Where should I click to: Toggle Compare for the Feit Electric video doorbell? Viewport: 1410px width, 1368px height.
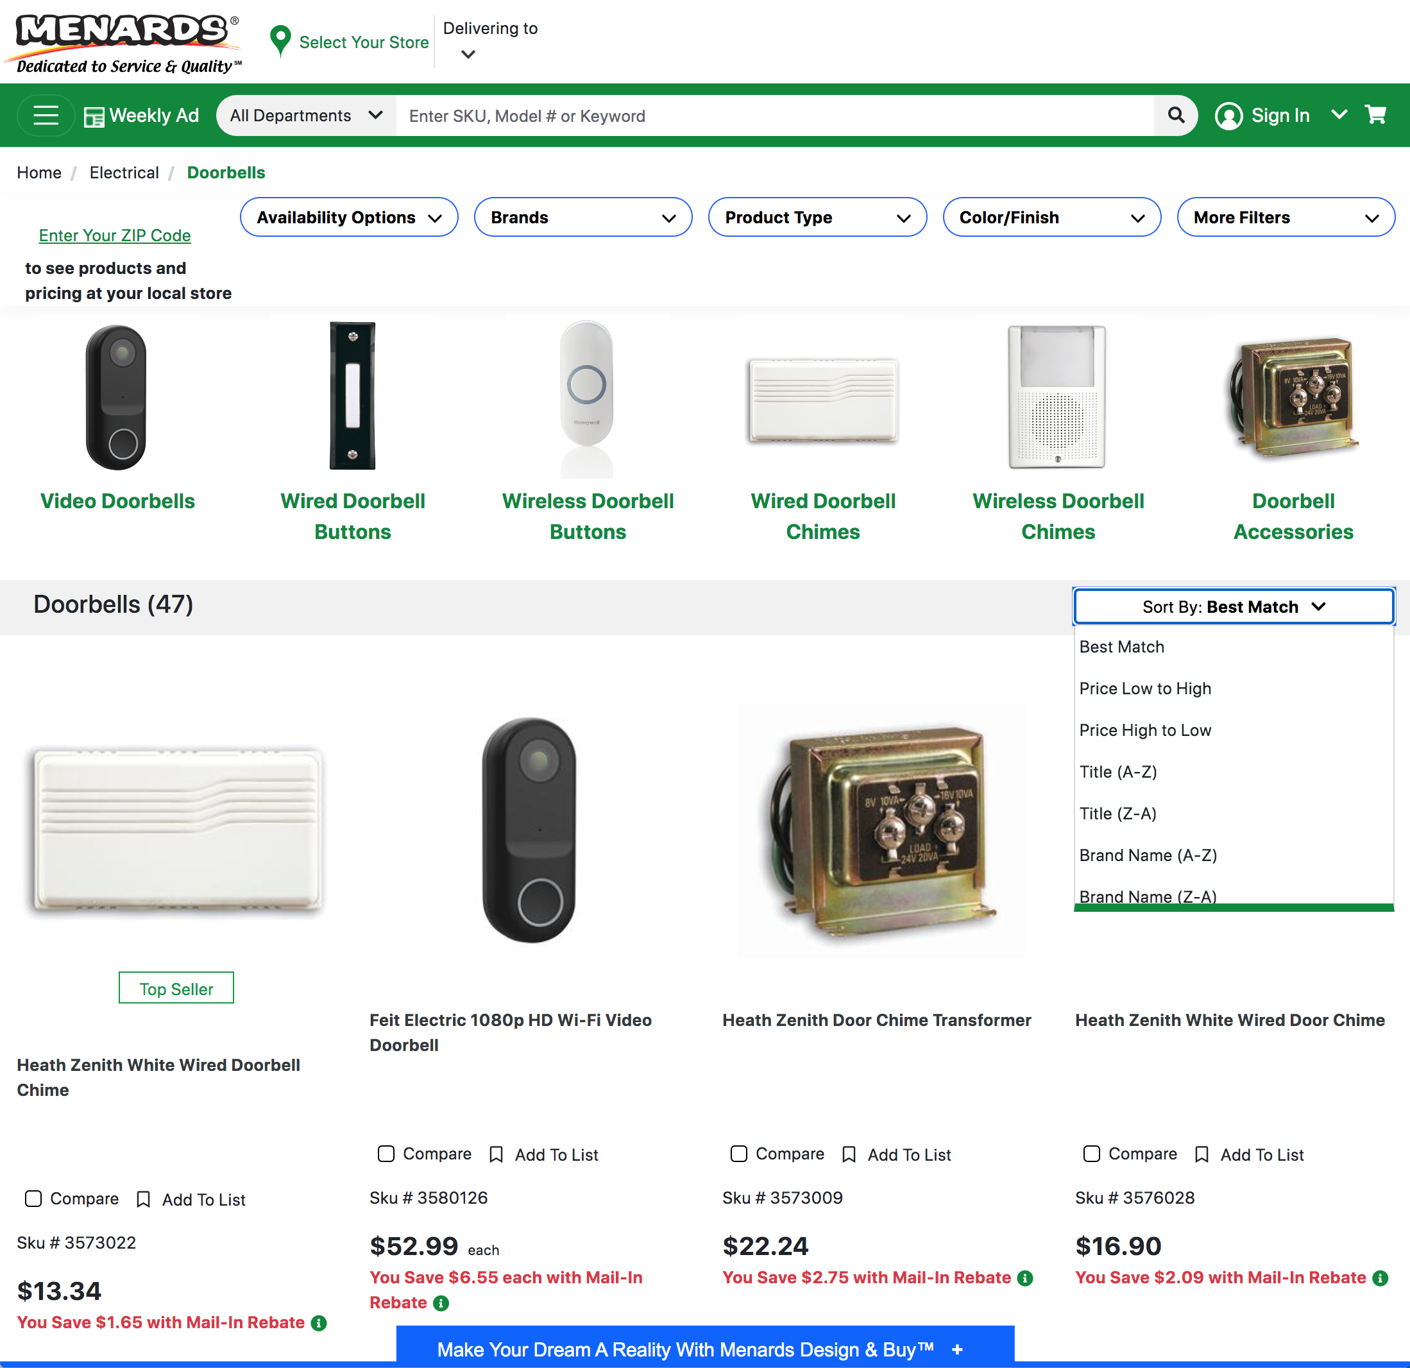[x=386, y=1154]
